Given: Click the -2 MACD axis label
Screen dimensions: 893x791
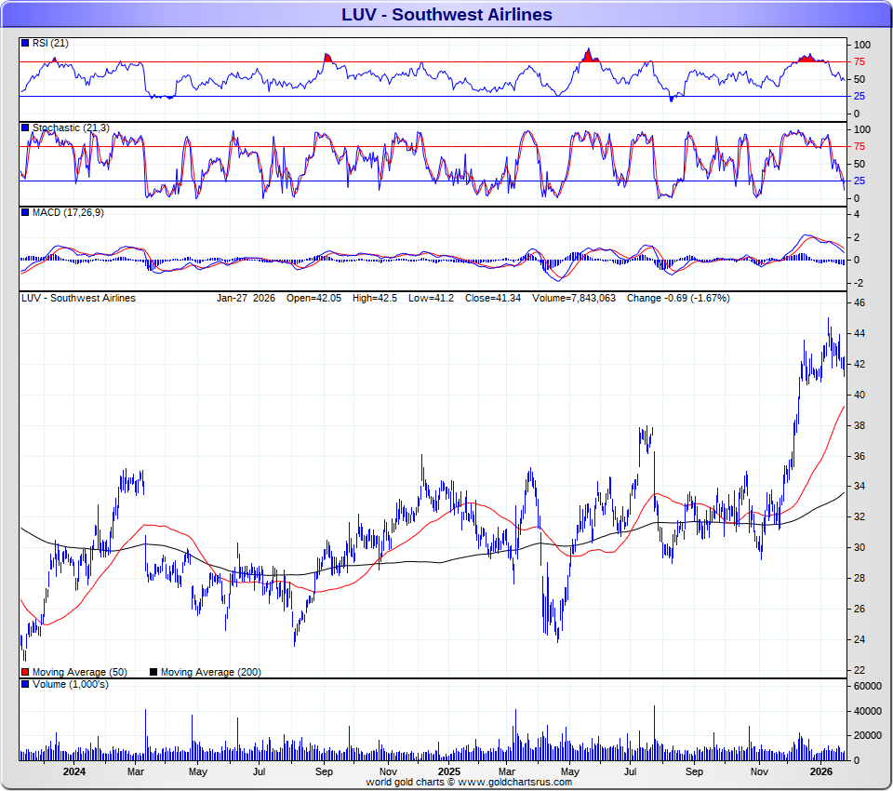Looking at the screenshot, I should 859,283.
